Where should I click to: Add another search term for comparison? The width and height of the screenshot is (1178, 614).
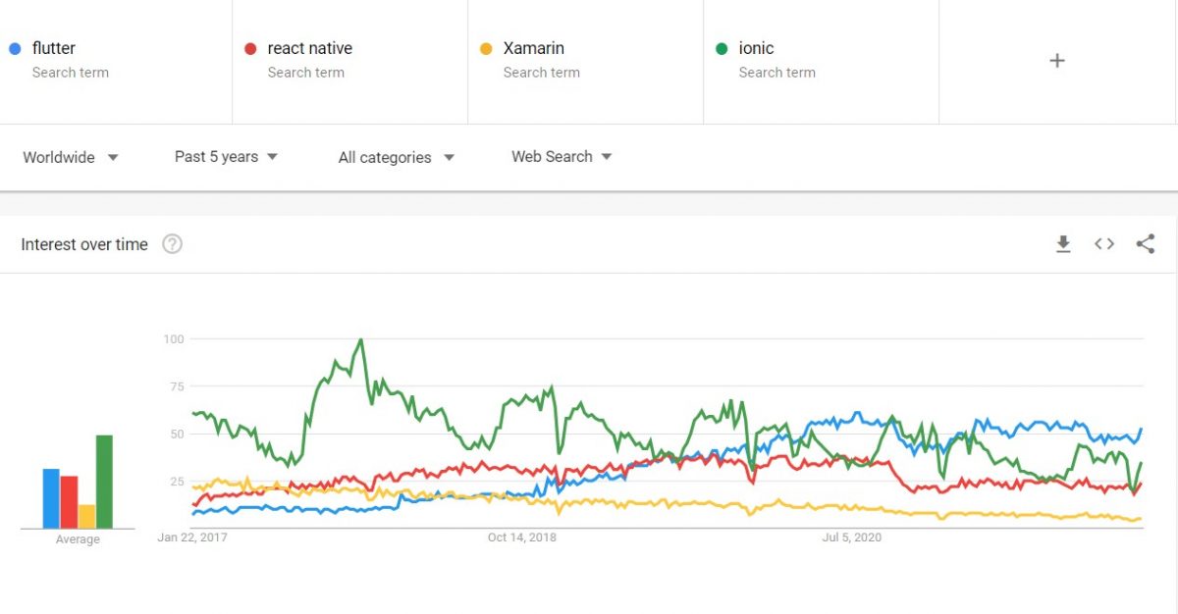pos(1057,60)
